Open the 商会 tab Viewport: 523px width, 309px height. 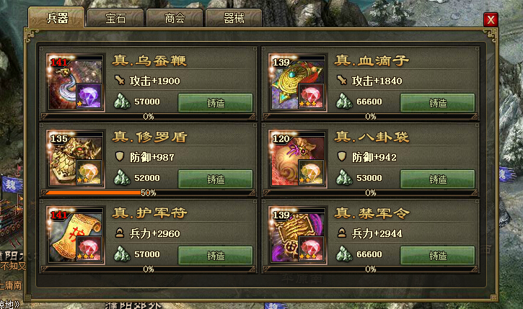(175, 18)
